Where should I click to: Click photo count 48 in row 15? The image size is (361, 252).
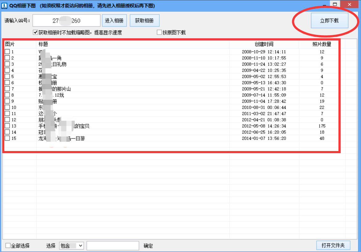click(x=322, y=138)
